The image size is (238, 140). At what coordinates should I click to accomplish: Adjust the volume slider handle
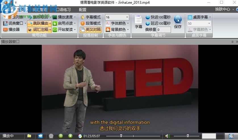(x=188, y=136)
